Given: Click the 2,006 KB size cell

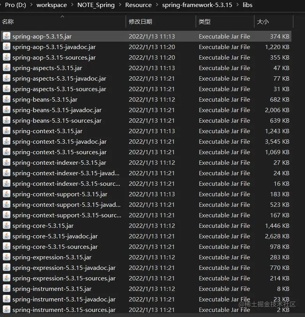Looking at the screenshot, I should coord(277,110).
